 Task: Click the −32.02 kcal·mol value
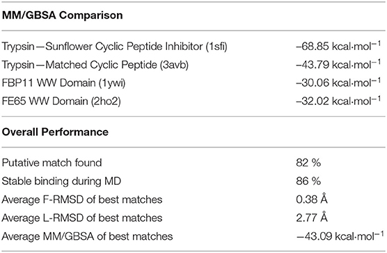pos(338,101)
